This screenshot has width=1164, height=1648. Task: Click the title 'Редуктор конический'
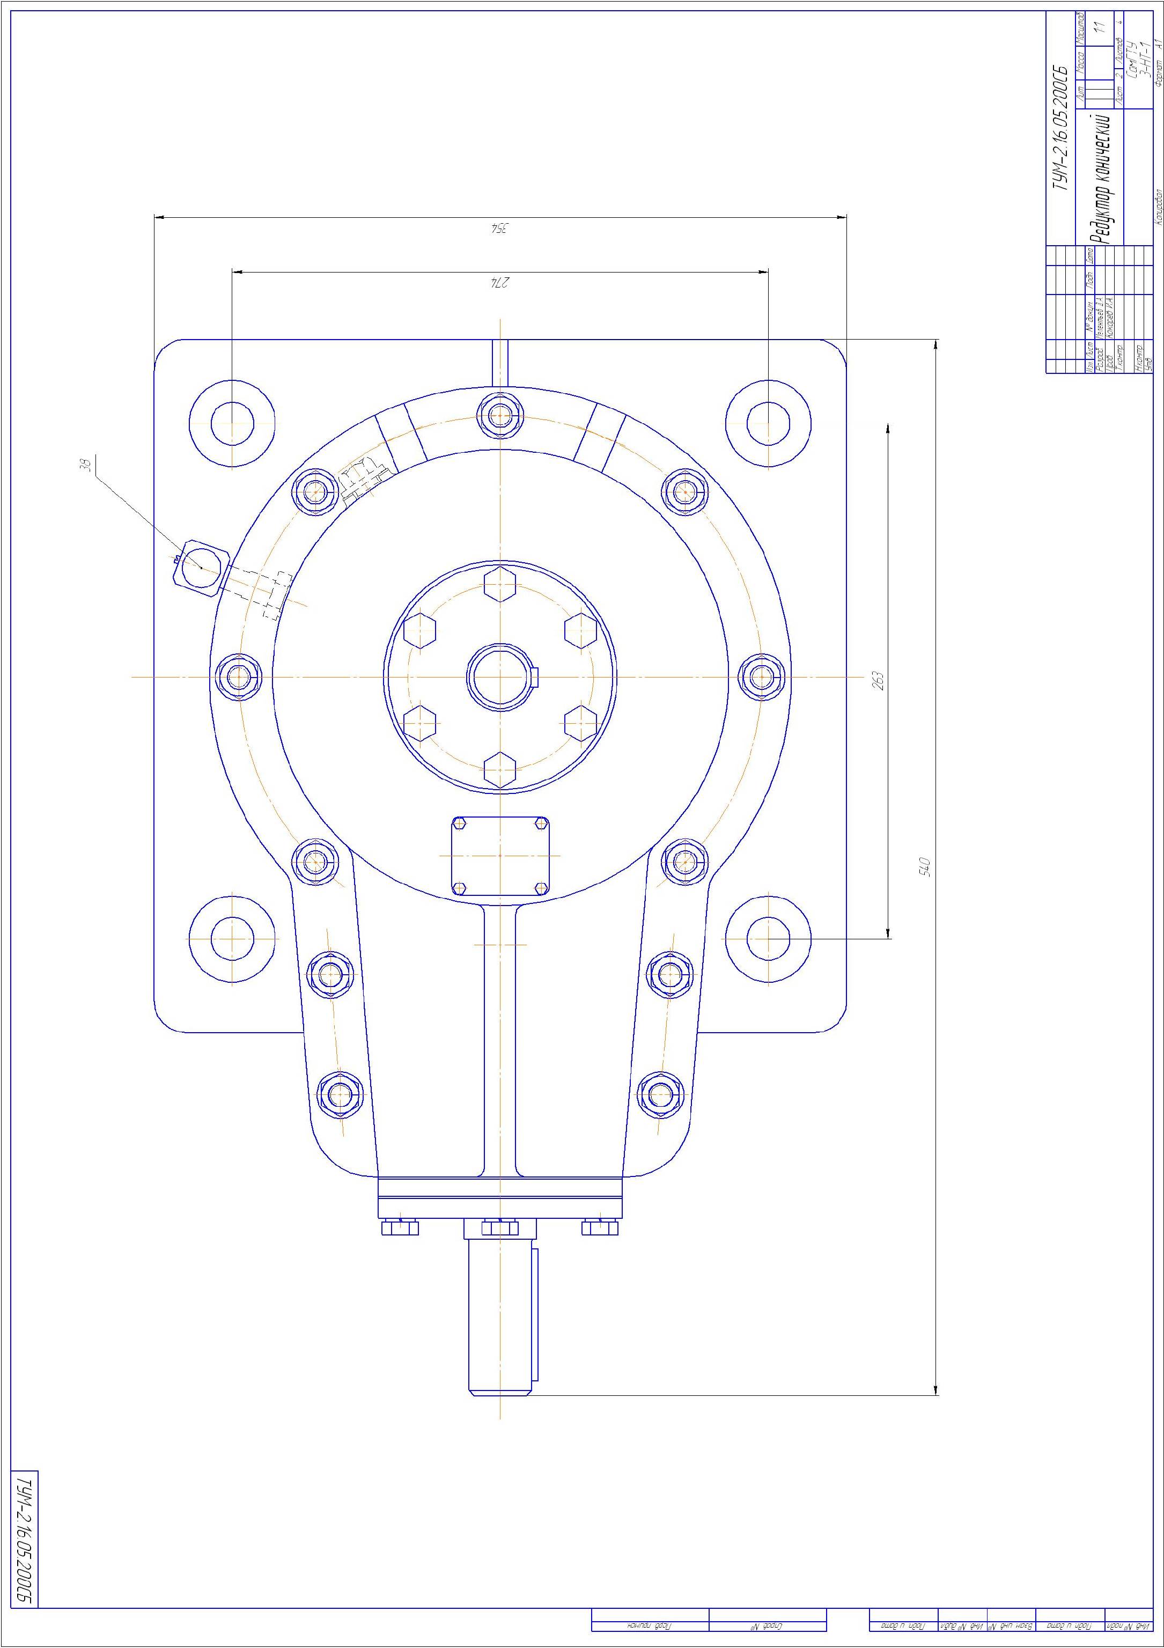click(1102, 179)
